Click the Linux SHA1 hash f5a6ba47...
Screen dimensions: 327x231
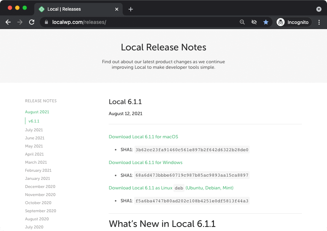coord(192,201)
